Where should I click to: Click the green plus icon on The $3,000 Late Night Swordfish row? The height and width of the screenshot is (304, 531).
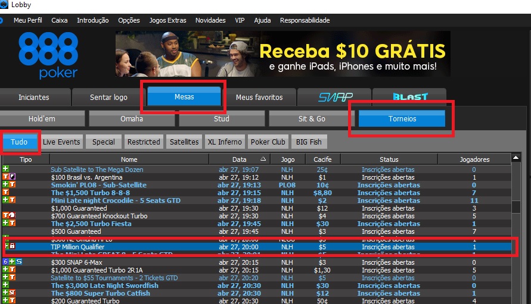(5, 285)
